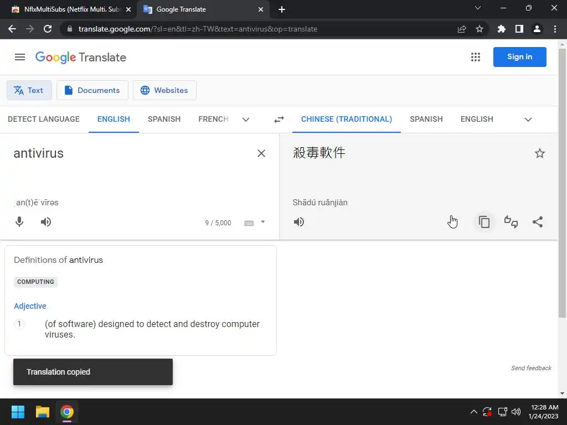Close the Google Translate tab

click(x=261, y=9)
